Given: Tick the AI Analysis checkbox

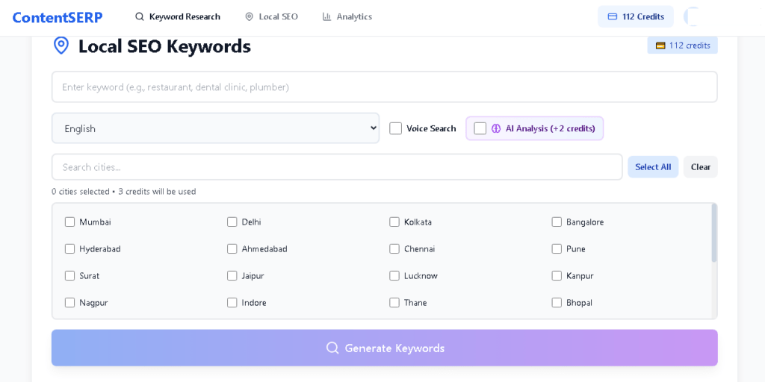Looking at the screenshot, I should (x=480, y=128).
